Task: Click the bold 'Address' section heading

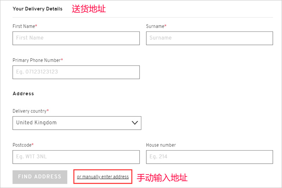Action: (x=23, y=94)
